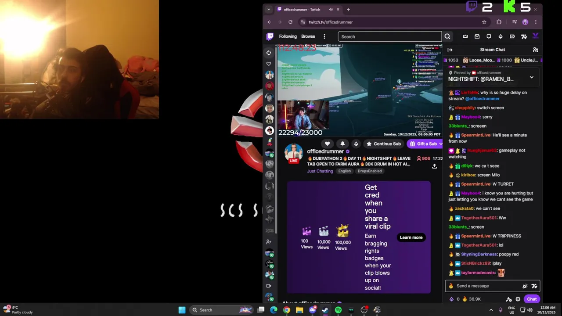Open chat settings gear
The image size is (562, 316).
[518, 299]
